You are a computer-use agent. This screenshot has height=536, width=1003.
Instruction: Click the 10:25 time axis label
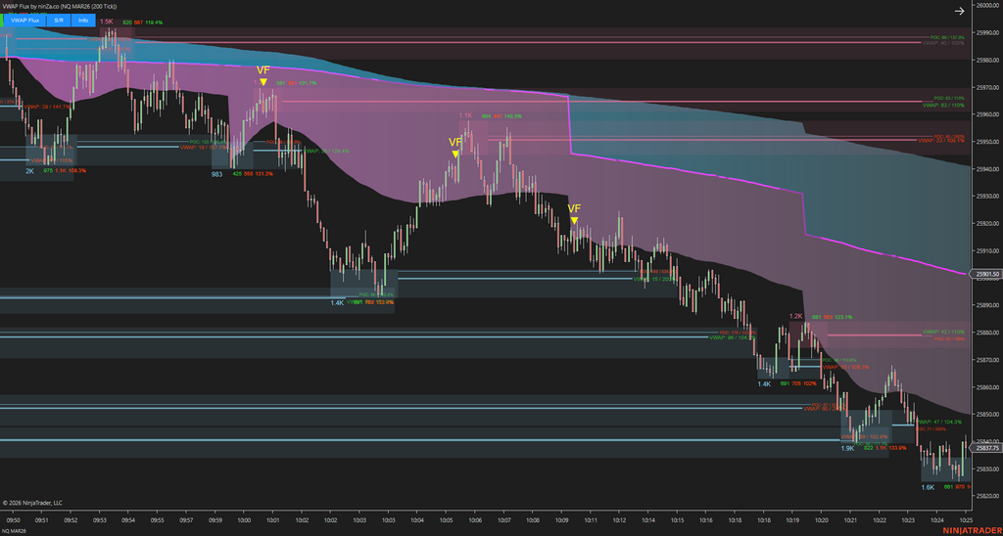click(x=965, y=520)
